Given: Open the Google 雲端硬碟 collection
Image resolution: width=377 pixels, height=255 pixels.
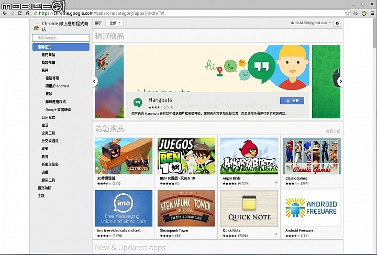Looking at the screenshot, I should (58, 109).
